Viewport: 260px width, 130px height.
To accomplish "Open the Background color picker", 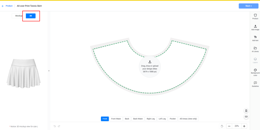I will coord(255,72).
